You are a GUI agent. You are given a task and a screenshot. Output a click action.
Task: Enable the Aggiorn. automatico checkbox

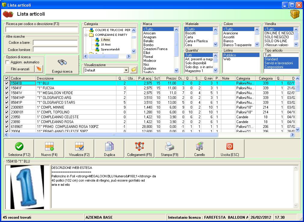[8, 62]
